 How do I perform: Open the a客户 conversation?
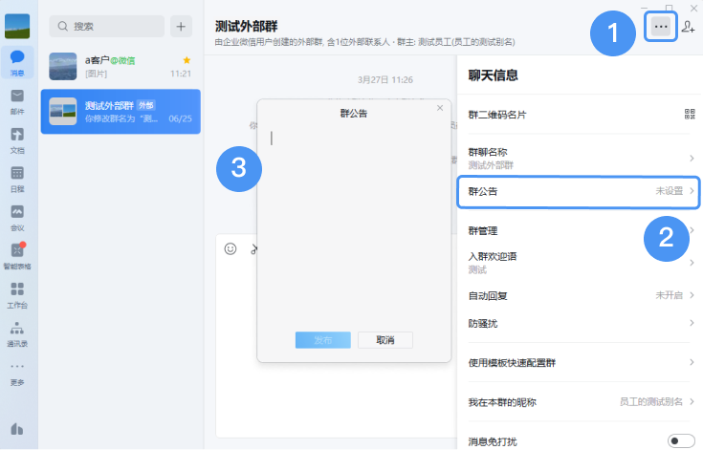121,66
